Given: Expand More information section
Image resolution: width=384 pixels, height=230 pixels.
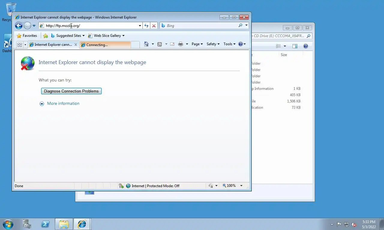Looking at the screenshot, I should point(42,104).
